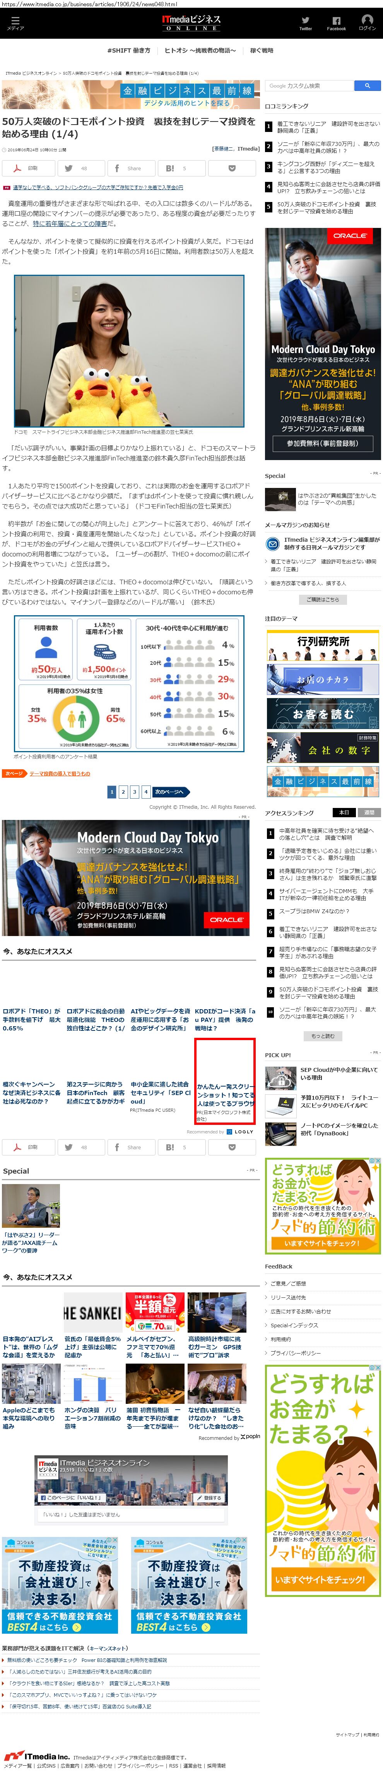Select the 稼ぐ戦略 nav item
This screenshot has height=1773, width=383.
[x=262, y=50]
